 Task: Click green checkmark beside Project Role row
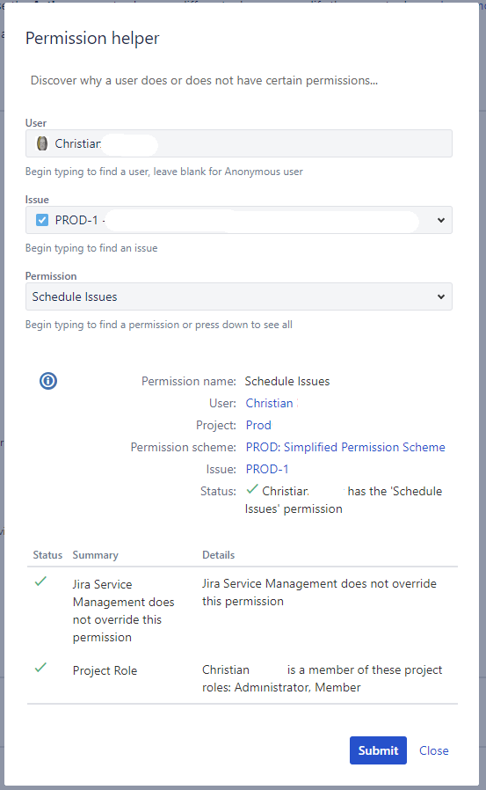click(40, 668)
